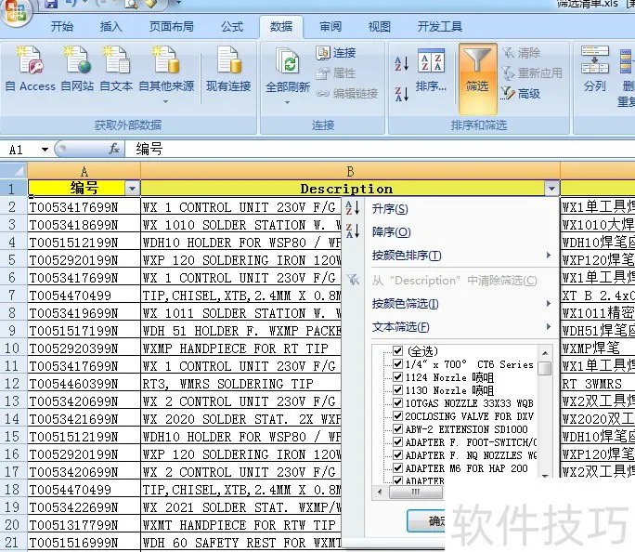Expand arrow beside 文本筛选

(x=549, y=326)
